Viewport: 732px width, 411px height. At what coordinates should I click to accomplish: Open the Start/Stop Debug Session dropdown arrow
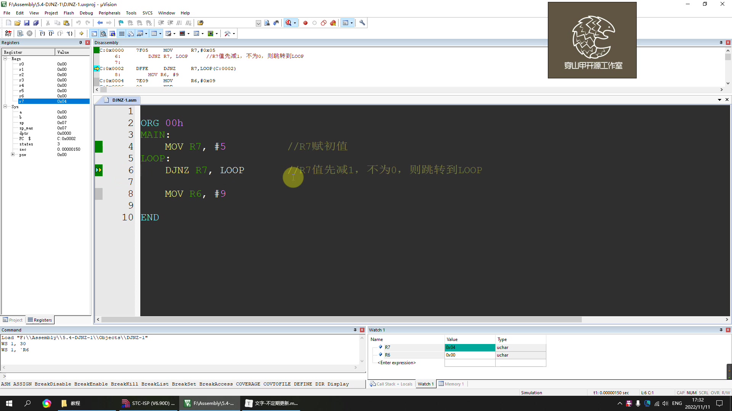(295, 23)
